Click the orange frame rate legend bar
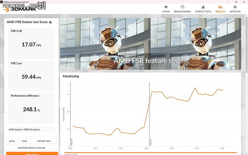 (150, 153)
